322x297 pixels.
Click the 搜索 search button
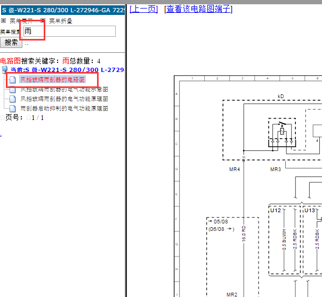(x=11, y=43)
